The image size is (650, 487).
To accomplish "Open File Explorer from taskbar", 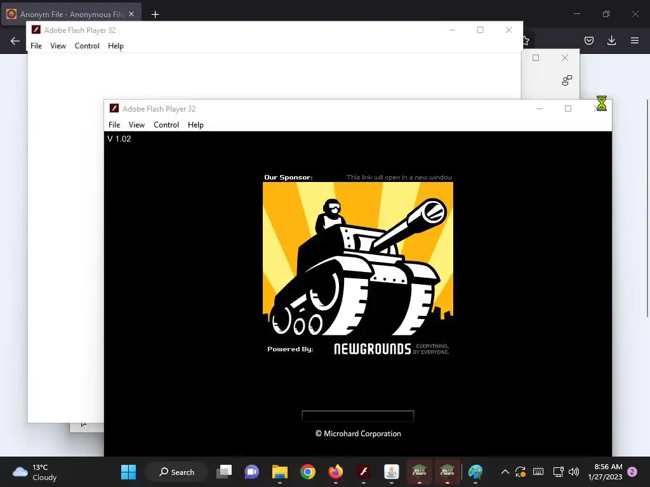I will point(280,472).
